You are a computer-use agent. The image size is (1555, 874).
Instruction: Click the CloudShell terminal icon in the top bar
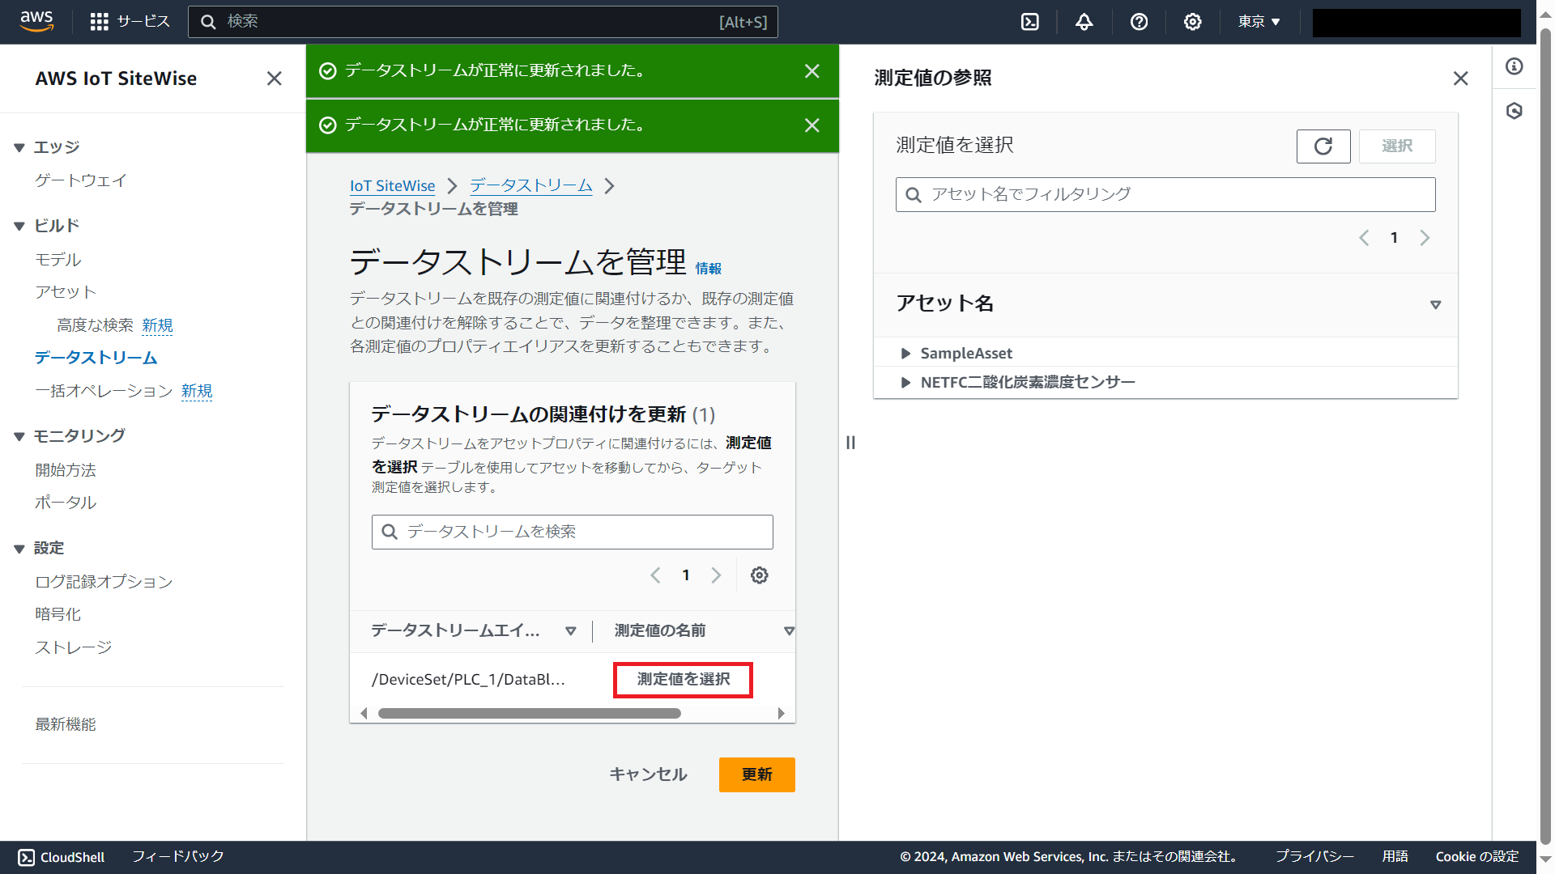1029,22
